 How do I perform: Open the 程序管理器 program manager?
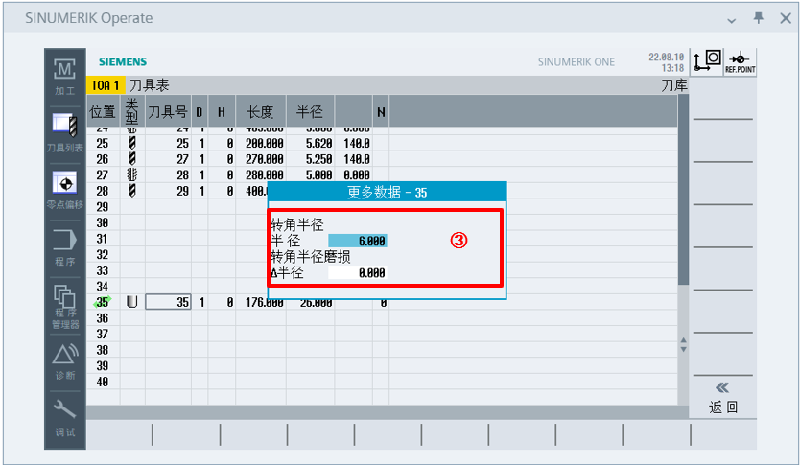click(65, 307)
